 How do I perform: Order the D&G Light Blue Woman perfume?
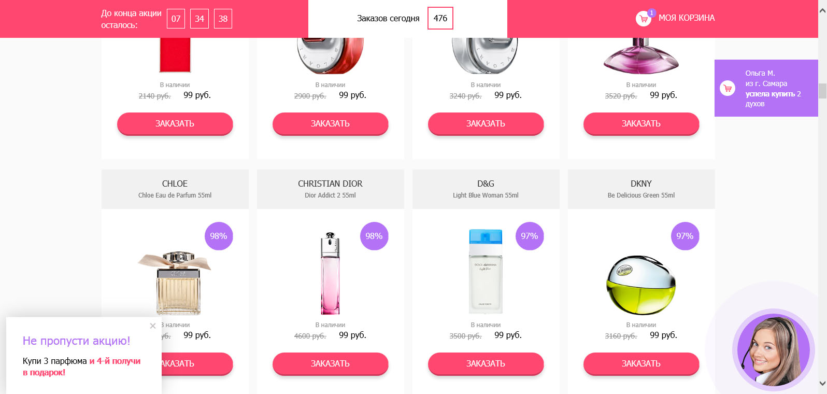tap(486, 363)
